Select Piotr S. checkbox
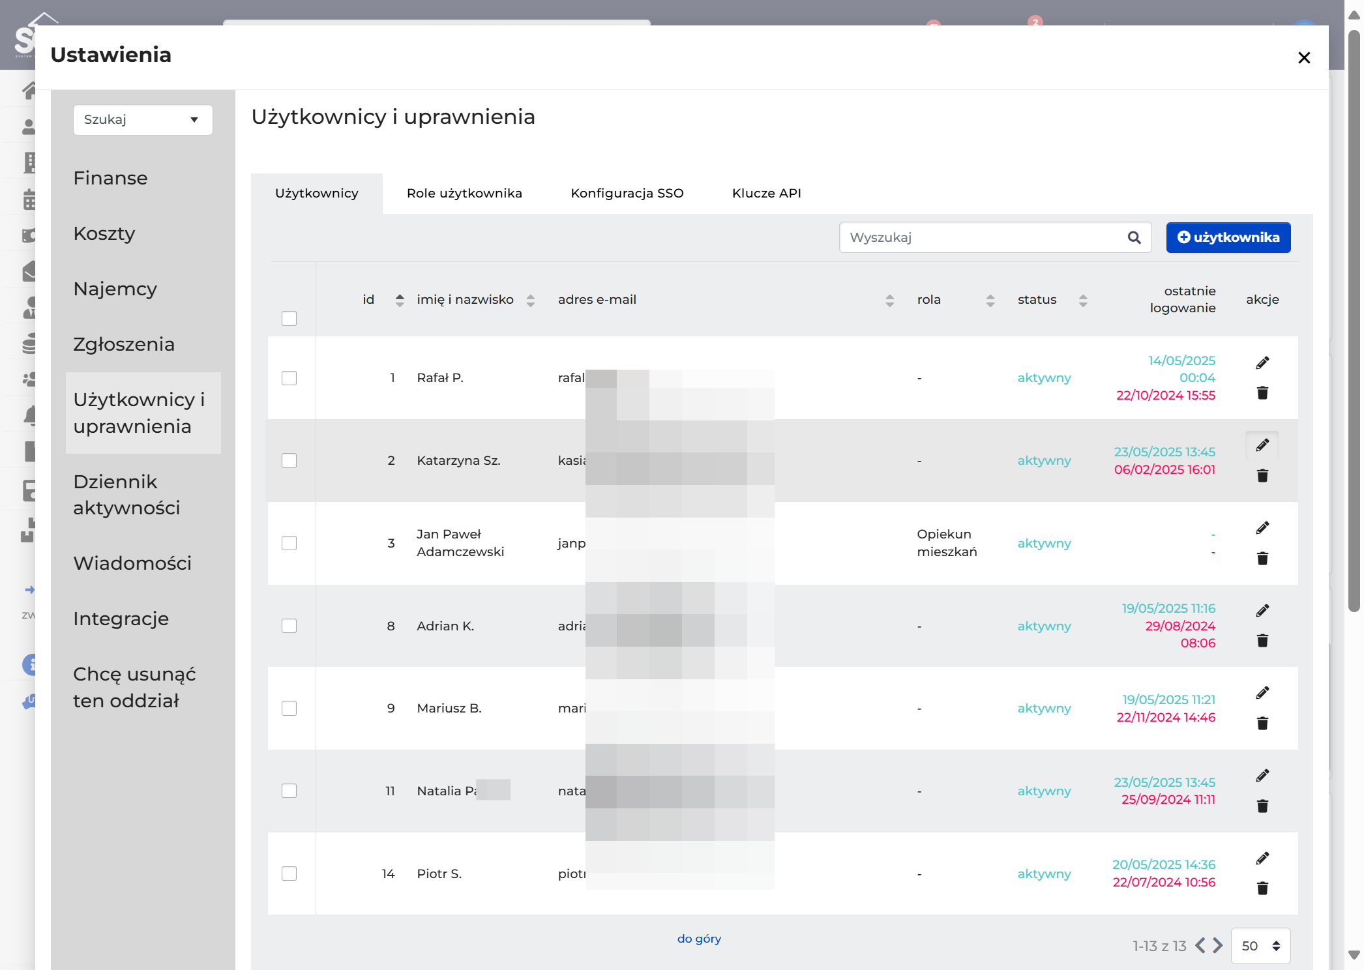This screenshot has height=970, width=1364. (x=289, y=874)
